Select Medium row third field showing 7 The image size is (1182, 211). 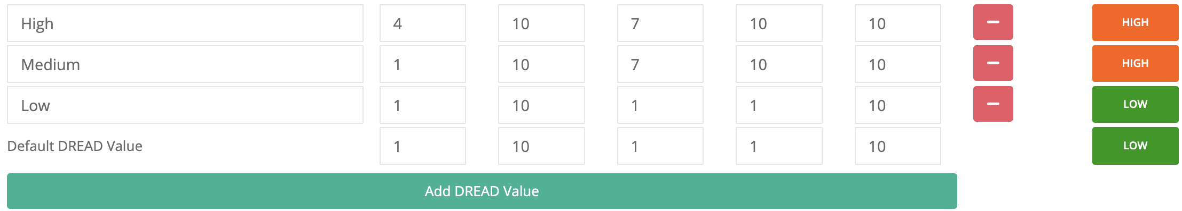point(660,64)
